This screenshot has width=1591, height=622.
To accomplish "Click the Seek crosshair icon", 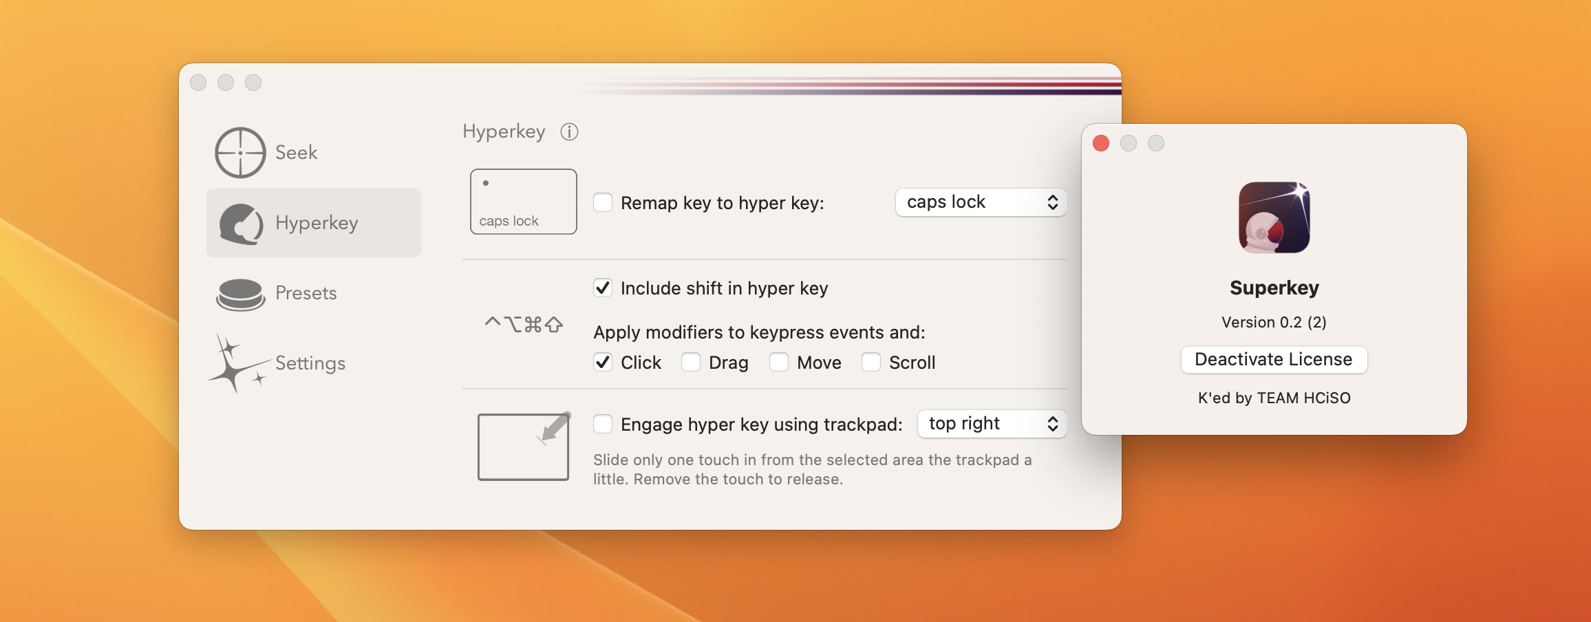I will pyautogui.click(x=240, y=153).
